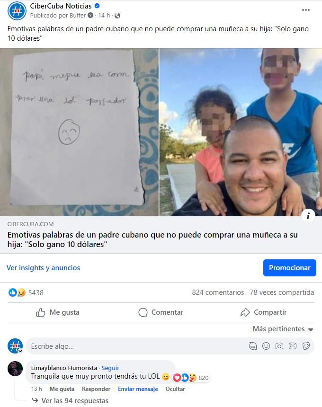Click the Promocionar button
Image resolution: width=322 pixels, height=407 pixels.
[x=290, y=267]
